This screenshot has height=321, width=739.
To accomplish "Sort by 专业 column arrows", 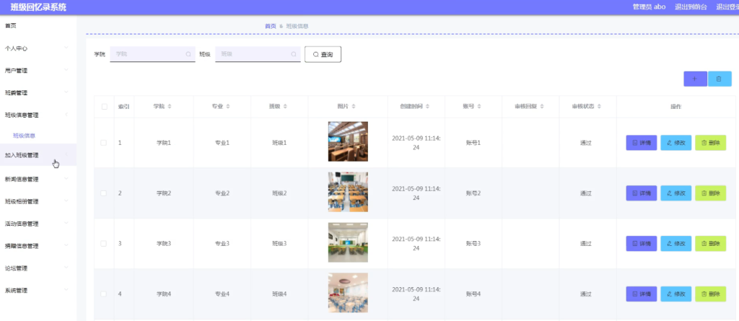I will (x=228, y=107).
